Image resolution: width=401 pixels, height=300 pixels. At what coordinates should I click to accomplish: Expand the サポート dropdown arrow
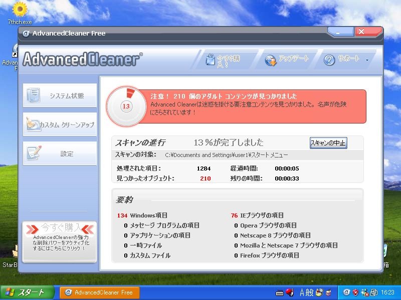point(367,60)
